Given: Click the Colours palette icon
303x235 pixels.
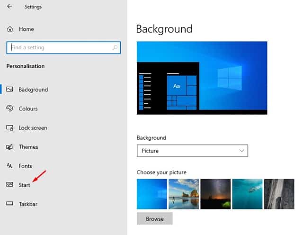Looking at the screenshot, I should [9, 108].
